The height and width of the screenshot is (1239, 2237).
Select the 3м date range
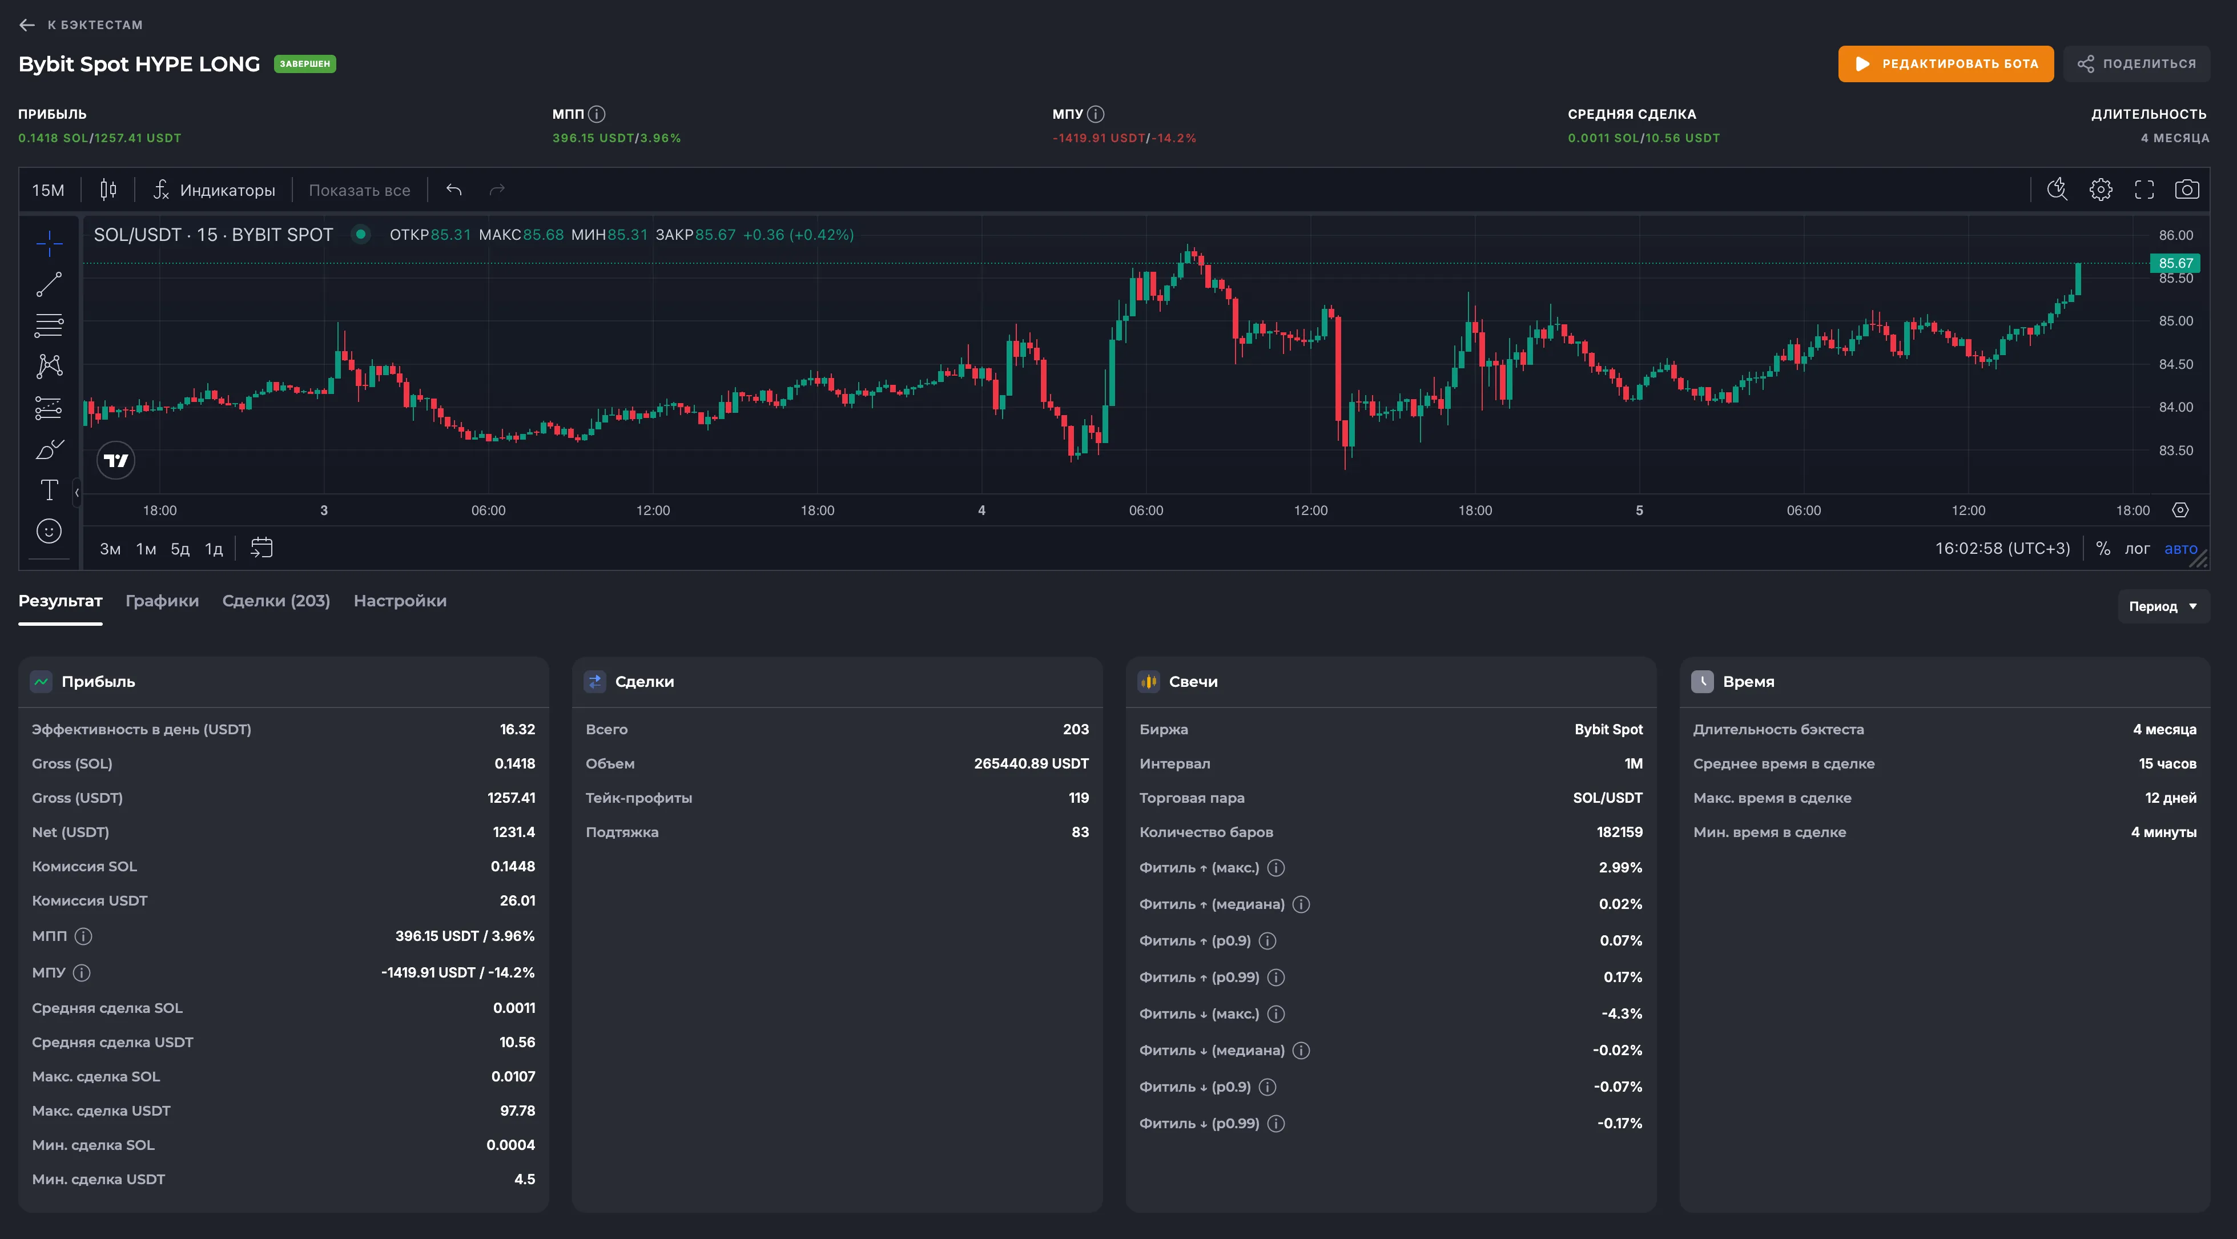pos(110,548)
